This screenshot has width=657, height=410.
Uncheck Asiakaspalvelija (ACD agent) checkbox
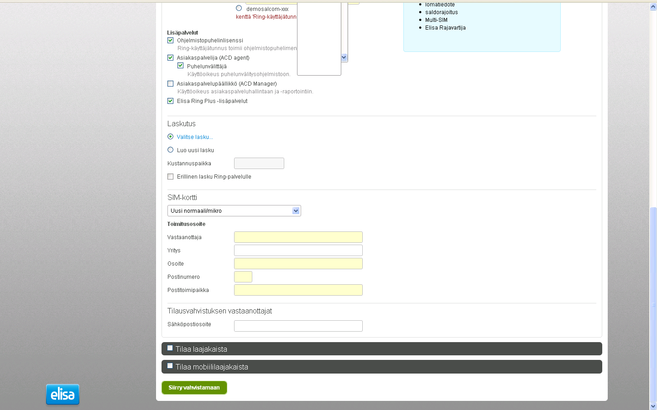170,57
